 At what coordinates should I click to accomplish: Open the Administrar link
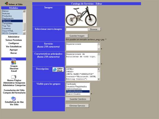tap(14, 37)
